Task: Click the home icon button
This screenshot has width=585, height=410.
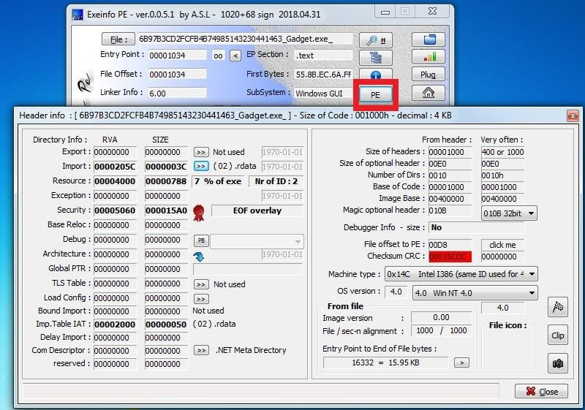Action: click(x=428, y=93)
